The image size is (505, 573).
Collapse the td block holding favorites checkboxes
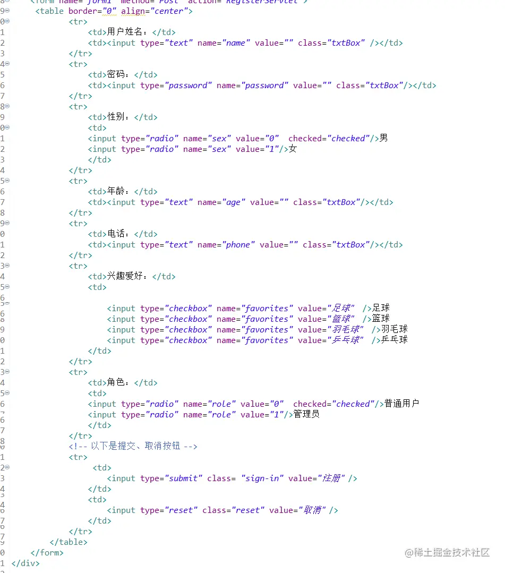(x=7, y=287)
